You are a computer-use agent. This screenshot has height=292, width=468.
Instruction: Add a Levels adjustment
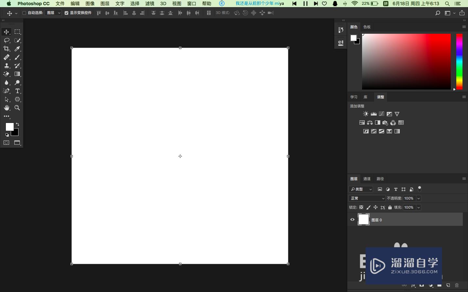pos(374,114)
